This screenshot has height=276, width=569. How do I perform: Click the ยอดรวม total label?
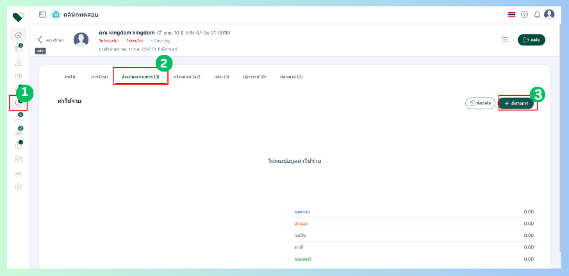302,212
